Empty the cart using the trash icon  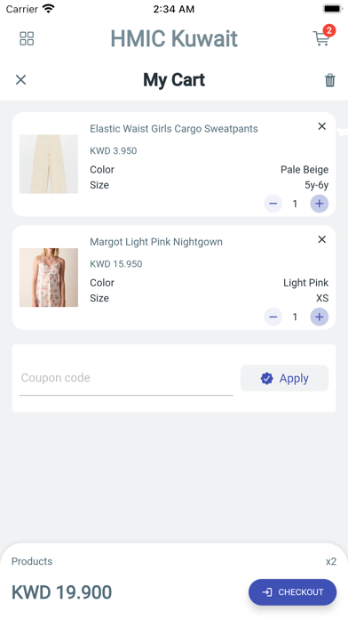click(330, 80)
